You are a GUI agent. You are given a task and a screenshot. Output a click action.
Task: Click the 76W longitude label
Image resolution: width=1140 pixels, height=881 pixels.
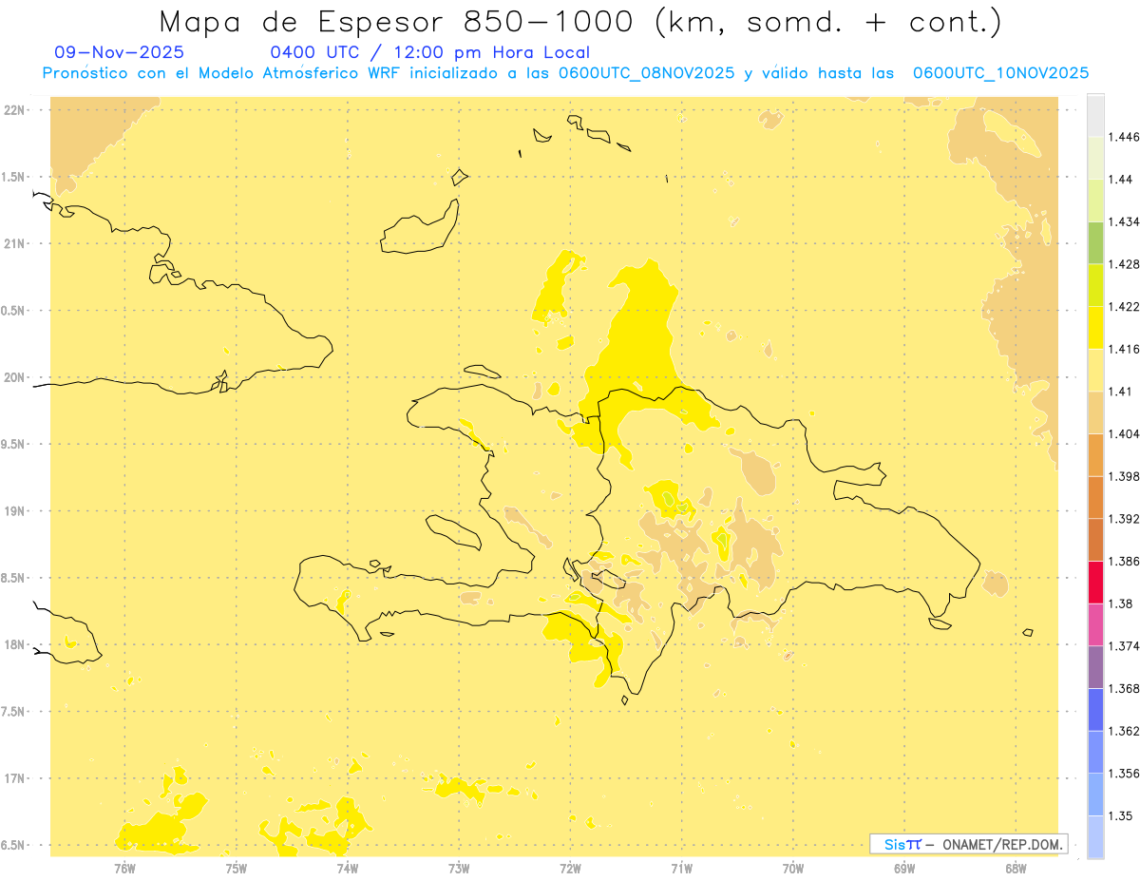[124, 868]
